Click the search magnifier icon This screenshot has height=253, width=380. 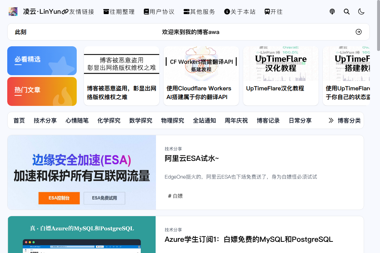tap(347, 12)
